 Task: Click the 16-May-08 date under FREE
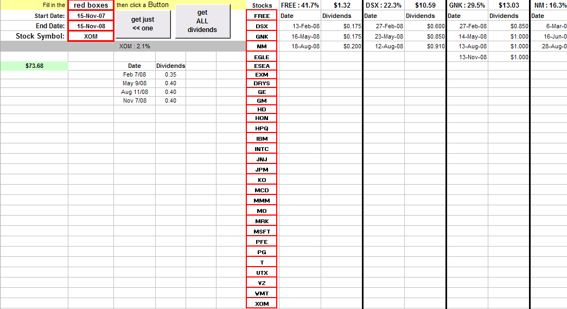[300, 36]
